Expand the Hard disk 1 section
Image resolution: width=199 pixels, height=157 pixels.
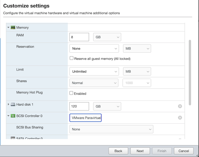click(x=8, y=104)
